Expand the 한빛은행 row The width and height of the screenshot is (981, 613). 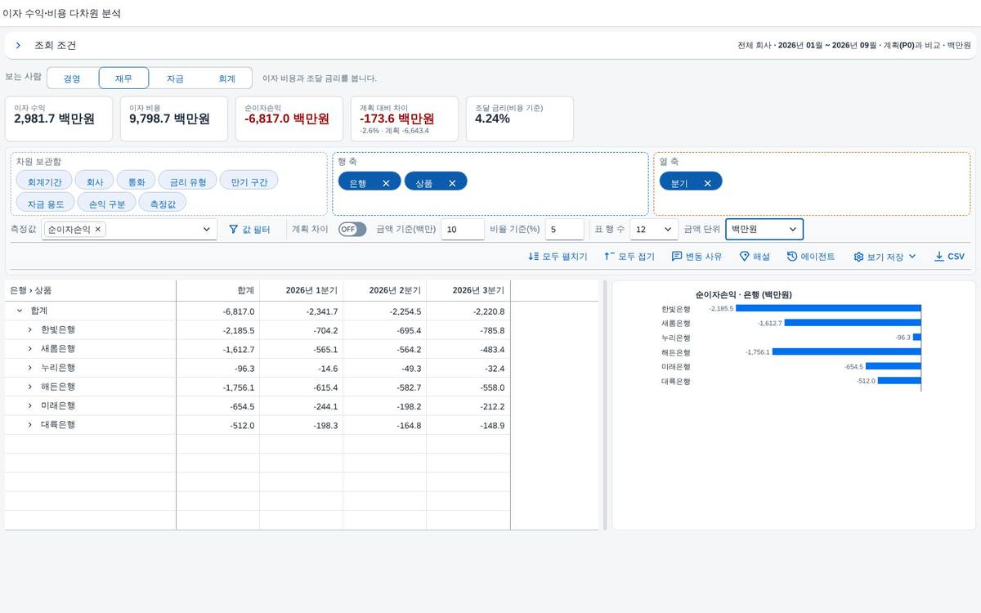30,329
